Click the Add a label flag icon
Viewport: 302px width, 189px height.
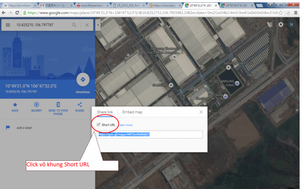8,127
